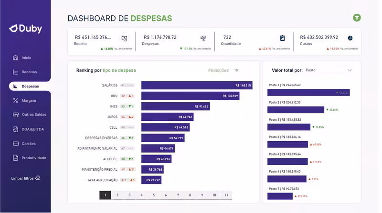The width and height of the screenshot is (382, 213).
Task: Click the INSS bar R$ 91.485
Action: 176,106
